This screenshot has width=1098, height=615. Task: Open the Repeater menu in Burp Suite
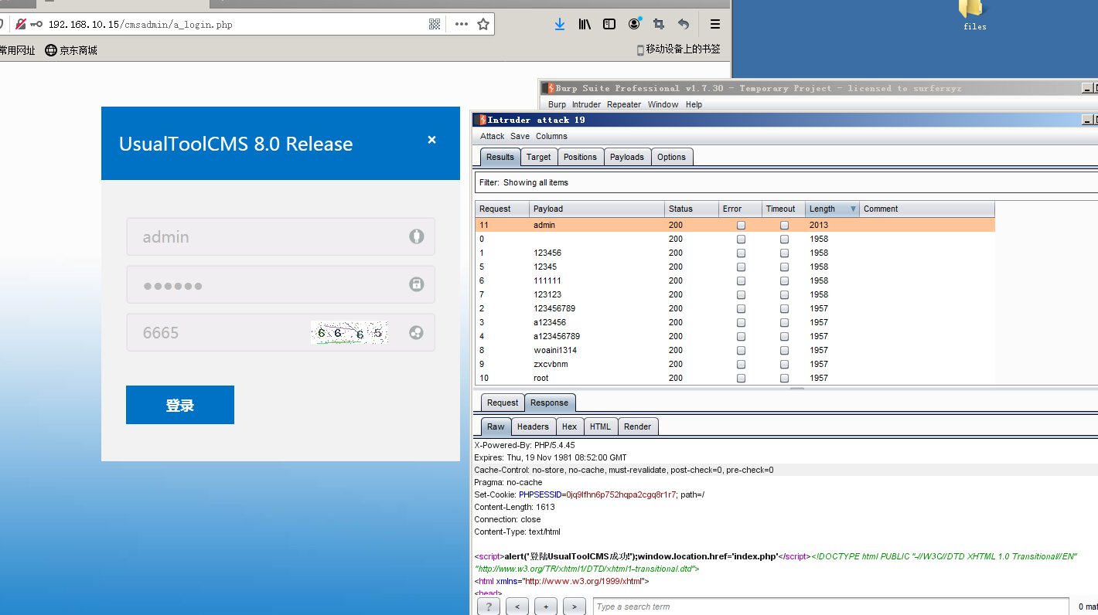(x=624, y=104)
